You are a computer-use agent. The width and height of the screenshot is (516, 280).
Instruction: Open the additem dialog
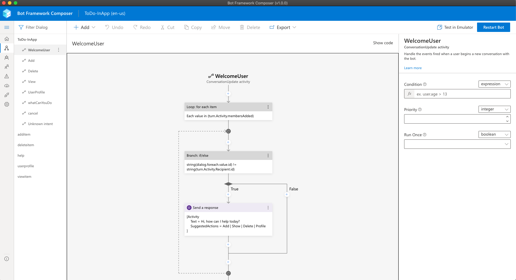click(40, 134)
